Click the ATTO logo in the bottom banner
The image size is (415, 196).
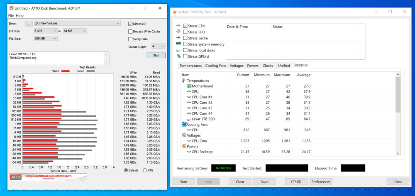[15, 177]
